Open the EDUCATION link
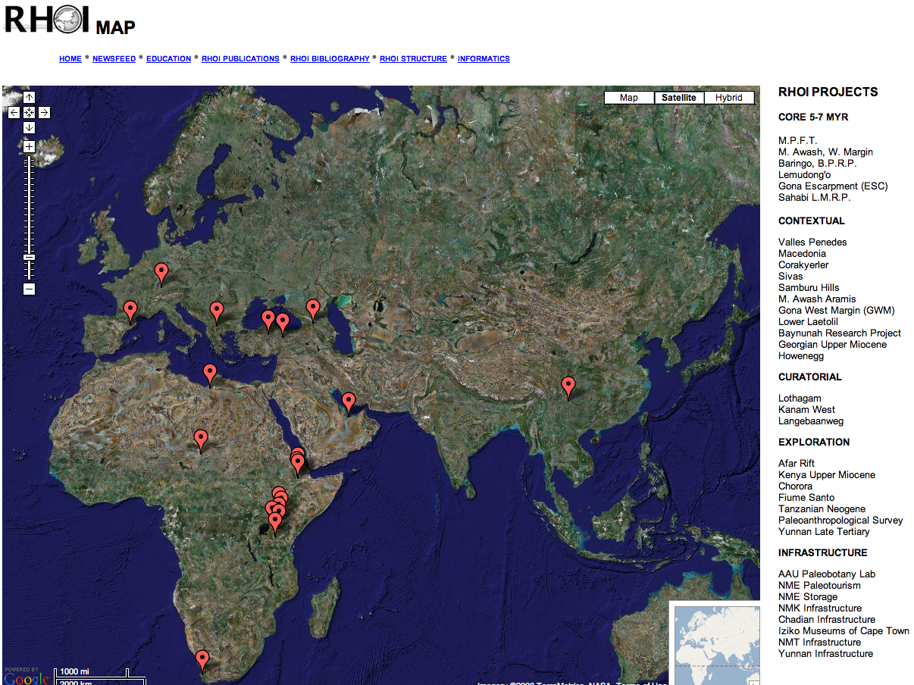 pyautogui.click(x=168, y=59)
